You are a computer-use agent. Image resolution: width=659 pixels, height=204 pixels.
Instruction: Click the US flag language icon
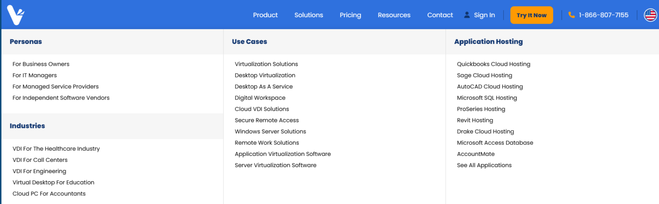[x=650, y=15]
